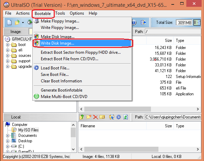Click the red X Delete icon
This screenshot has height=161, width=204.
[x=96, y=117]
